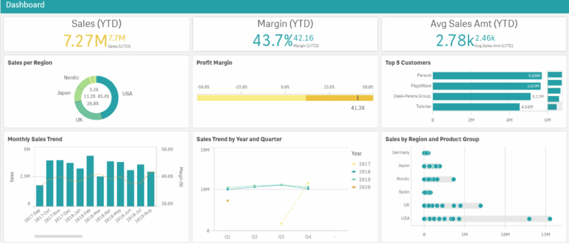Click the Monthly Sales Trend horizontal scrollbar
The width and height of the screenshot is (569, 243).
pos(58,236)
